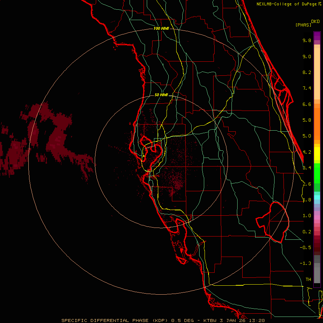Click the Specific Differential Phase caption at bottom
The image size is (323, 323).
163,320
